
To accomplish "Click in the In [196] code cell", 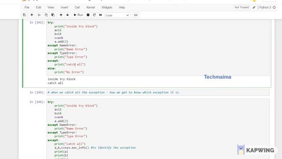I will pyautogui.click(x=158, y=129).
